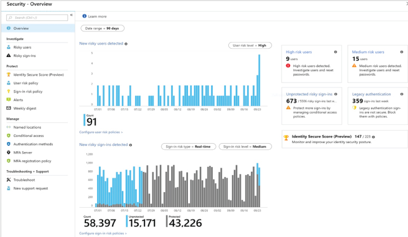The image size is (408, 237).
Task: Click Configure sign-in risk policies link
Action: [103, 234]
